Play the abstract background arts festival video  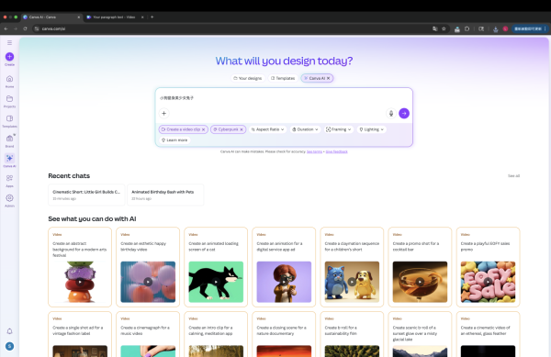[80, 282]
